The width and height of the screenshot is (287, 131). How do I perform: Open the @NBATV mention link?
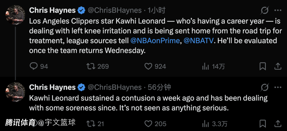coord(199,40)
